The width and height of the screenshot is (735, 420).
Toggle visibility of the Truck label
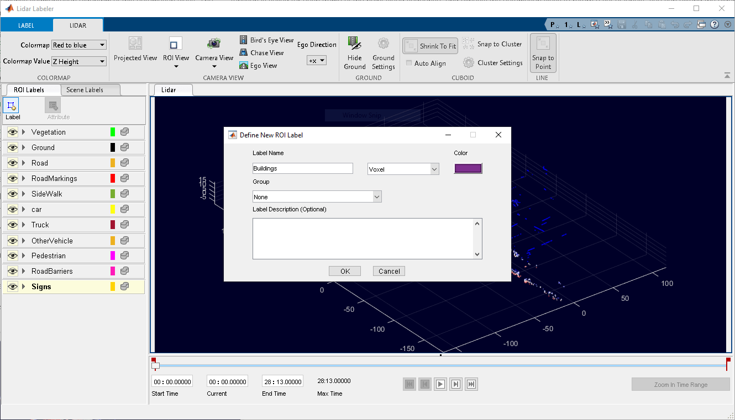tap(13, 225)
